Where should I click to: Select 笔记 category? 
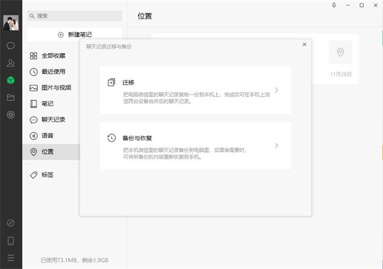51,104
